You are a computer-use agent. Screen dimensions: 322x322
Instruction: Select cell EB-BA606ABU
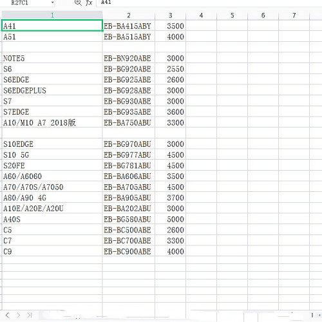[129, 176]
